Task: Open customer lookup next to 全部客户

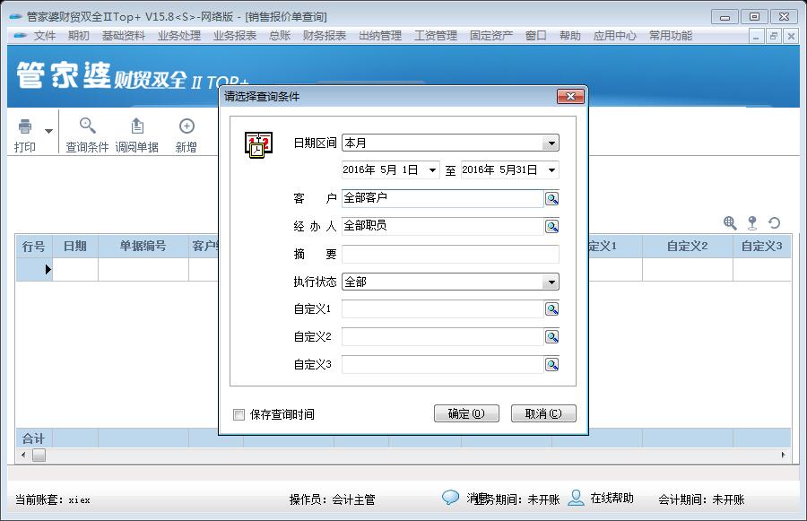Action: [551, 199]
